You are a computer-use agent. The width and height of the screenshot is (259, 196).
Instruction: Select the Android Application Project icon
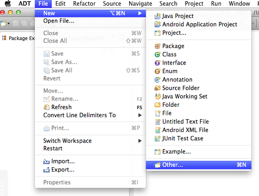coord(157,24)
